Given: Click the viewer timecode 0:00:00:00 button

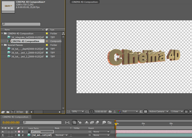Looking at the screenshot, I should (x=101, y=111).
